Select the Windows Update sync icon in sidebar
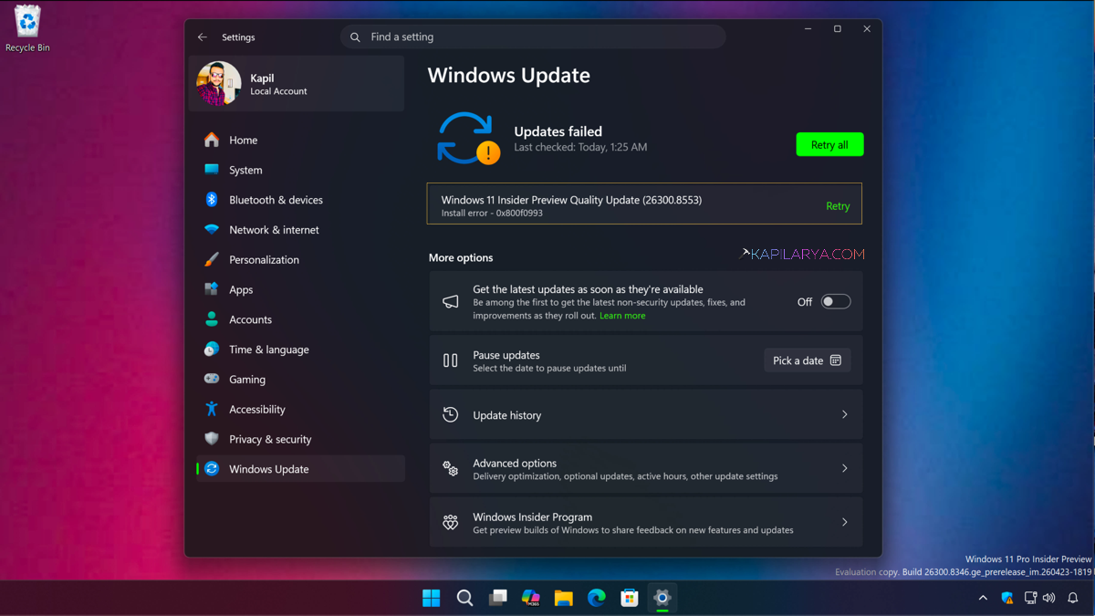 coord(212,469)
